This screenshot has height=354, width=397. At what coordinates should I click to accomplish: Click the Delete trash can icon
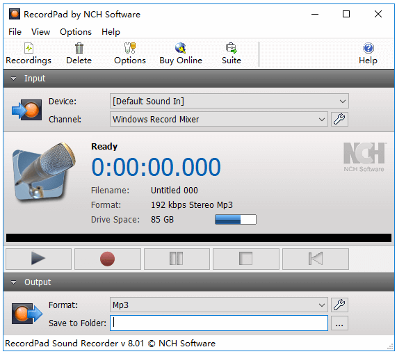click(79, 48)
